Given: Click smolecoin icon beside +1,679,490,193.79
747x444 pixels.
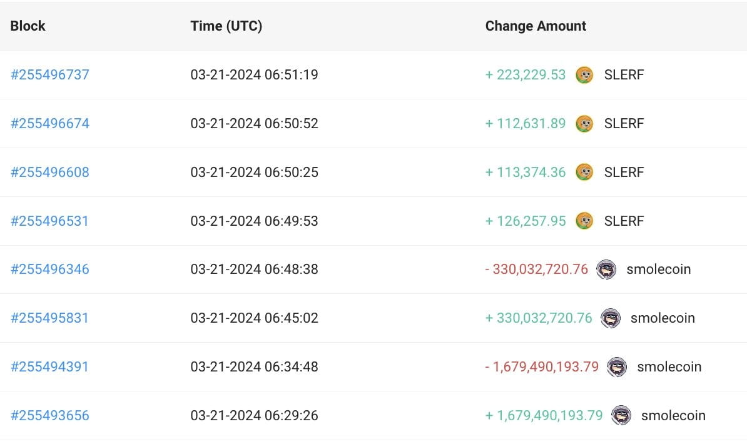Looking at the screenshot, I should (621, 415).
